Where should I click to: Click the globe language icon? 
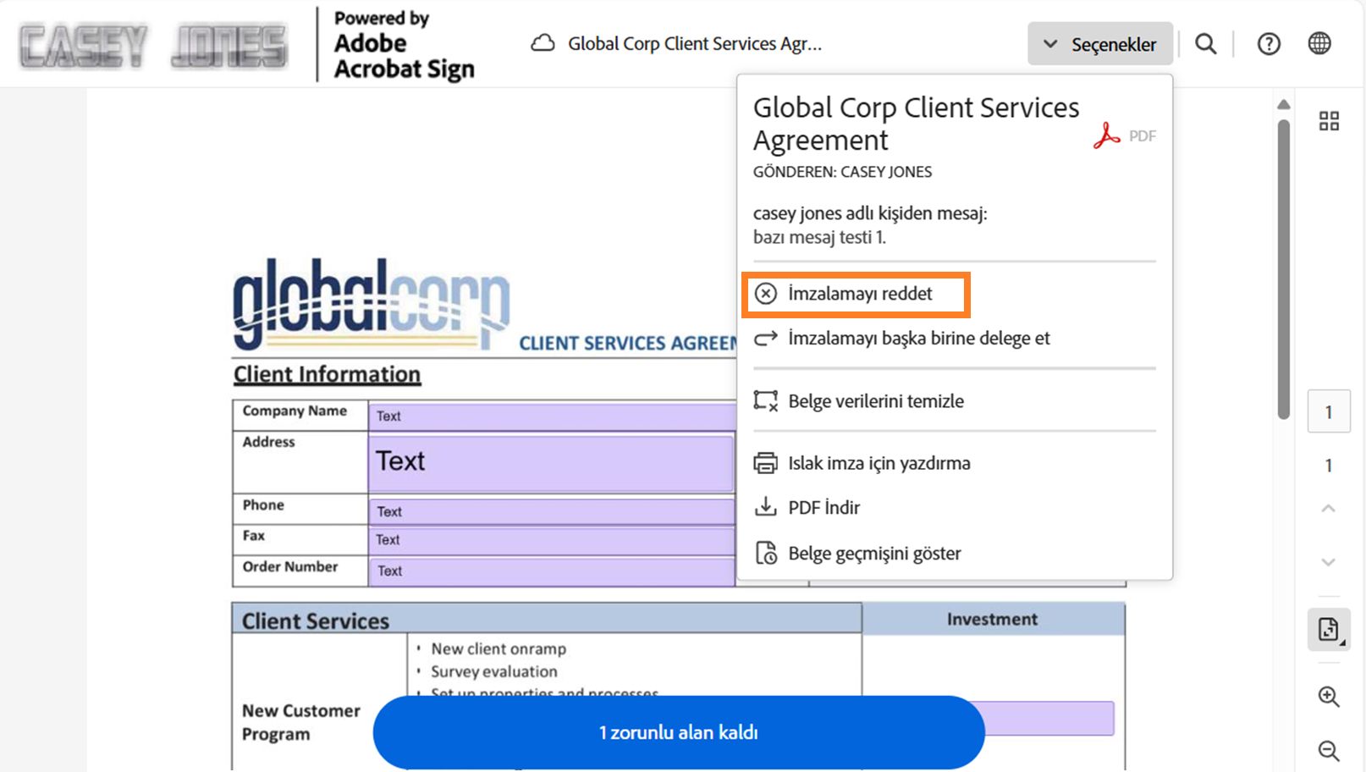1319,43
